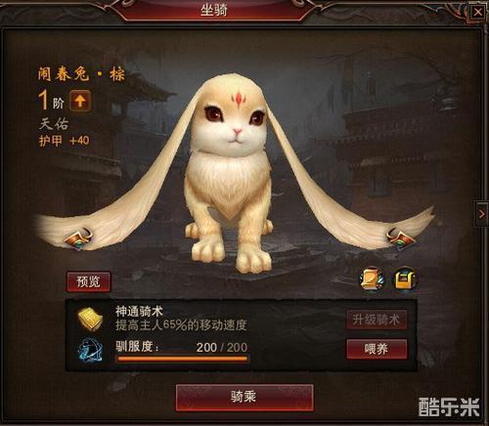Click the red mark on the rabbit's forehead

[x=240, y=100]
